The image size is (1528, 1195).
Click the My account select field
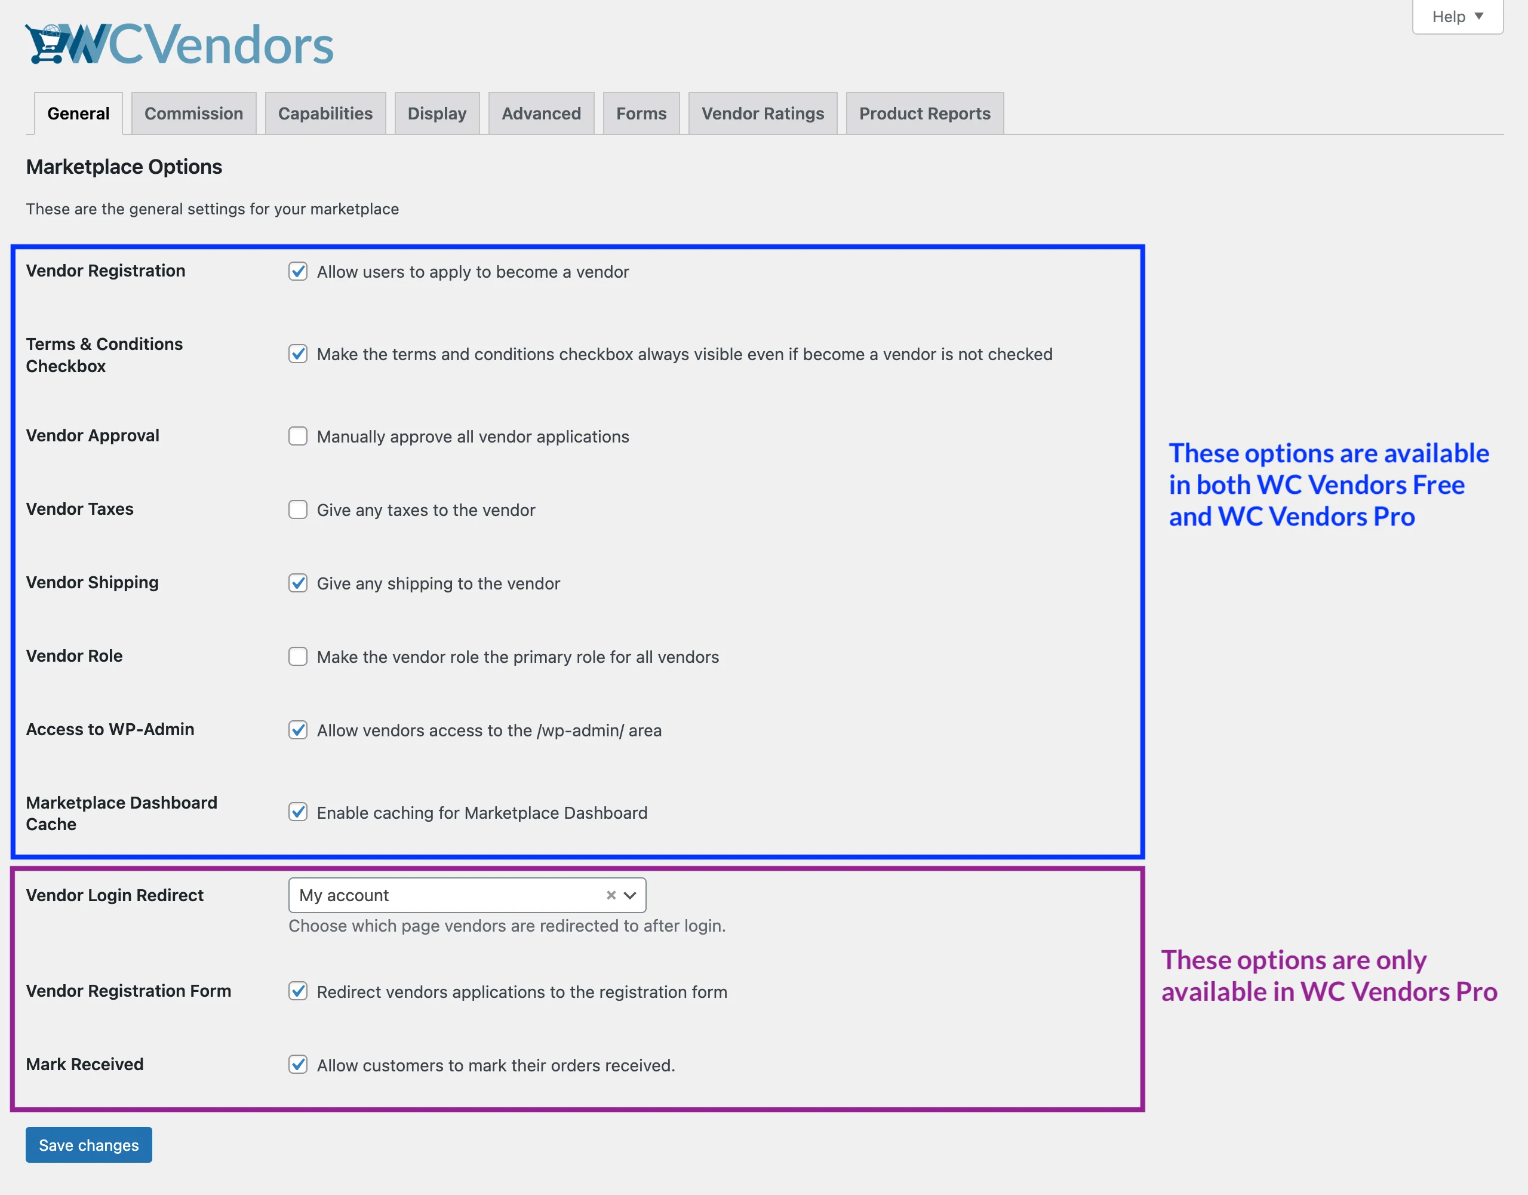(x=468, y=896)
